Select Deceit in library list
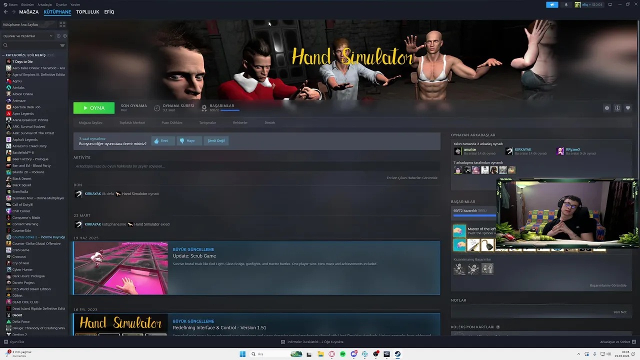 click(x=17, y=315)
